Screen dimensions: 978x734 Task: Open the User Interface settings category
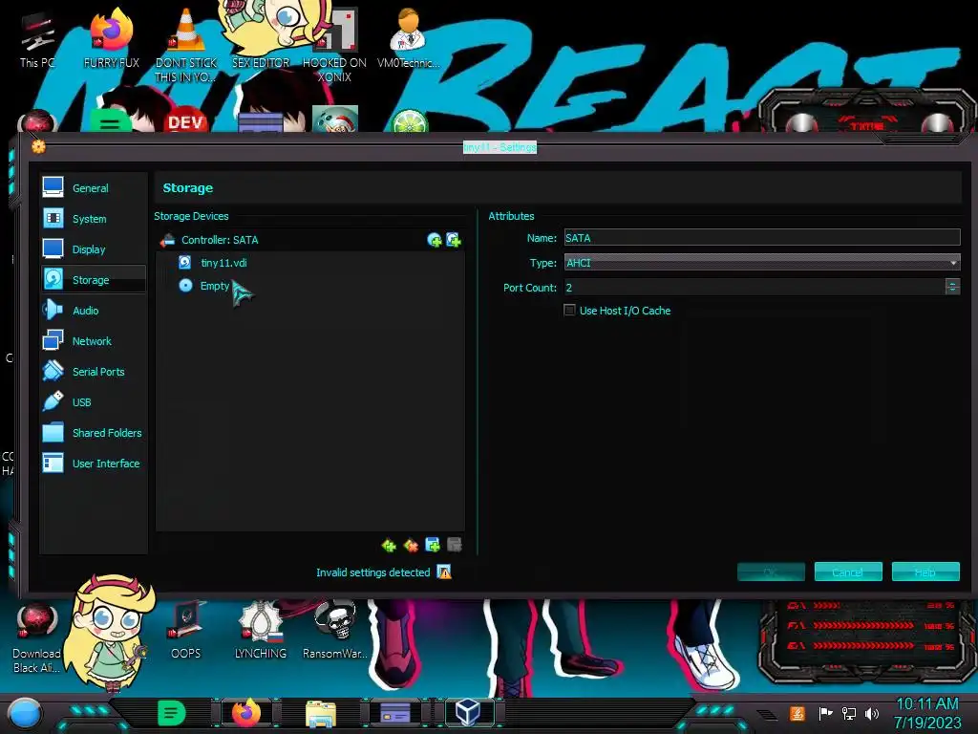click(x=93, y=464)
